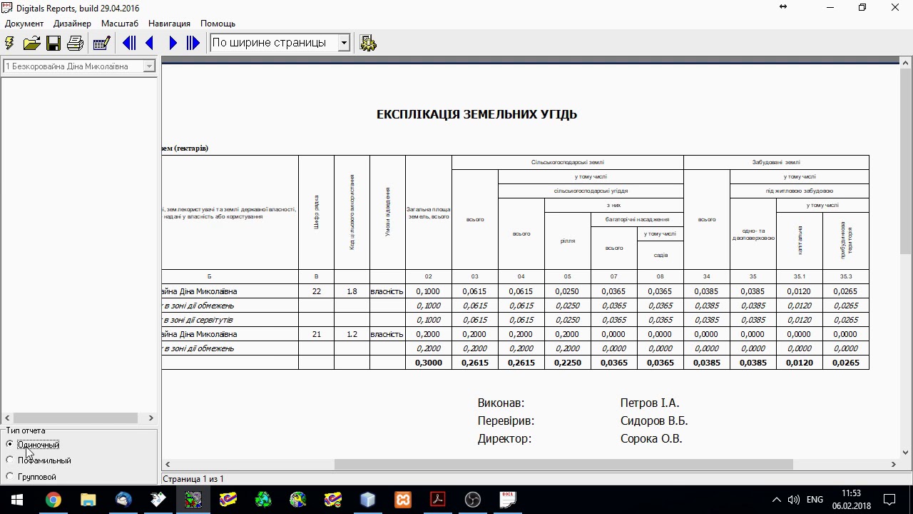The width and height of the screenshot is (913, 514).
Task: Open File Explorer from taskbar
Action: coord(88,500)
